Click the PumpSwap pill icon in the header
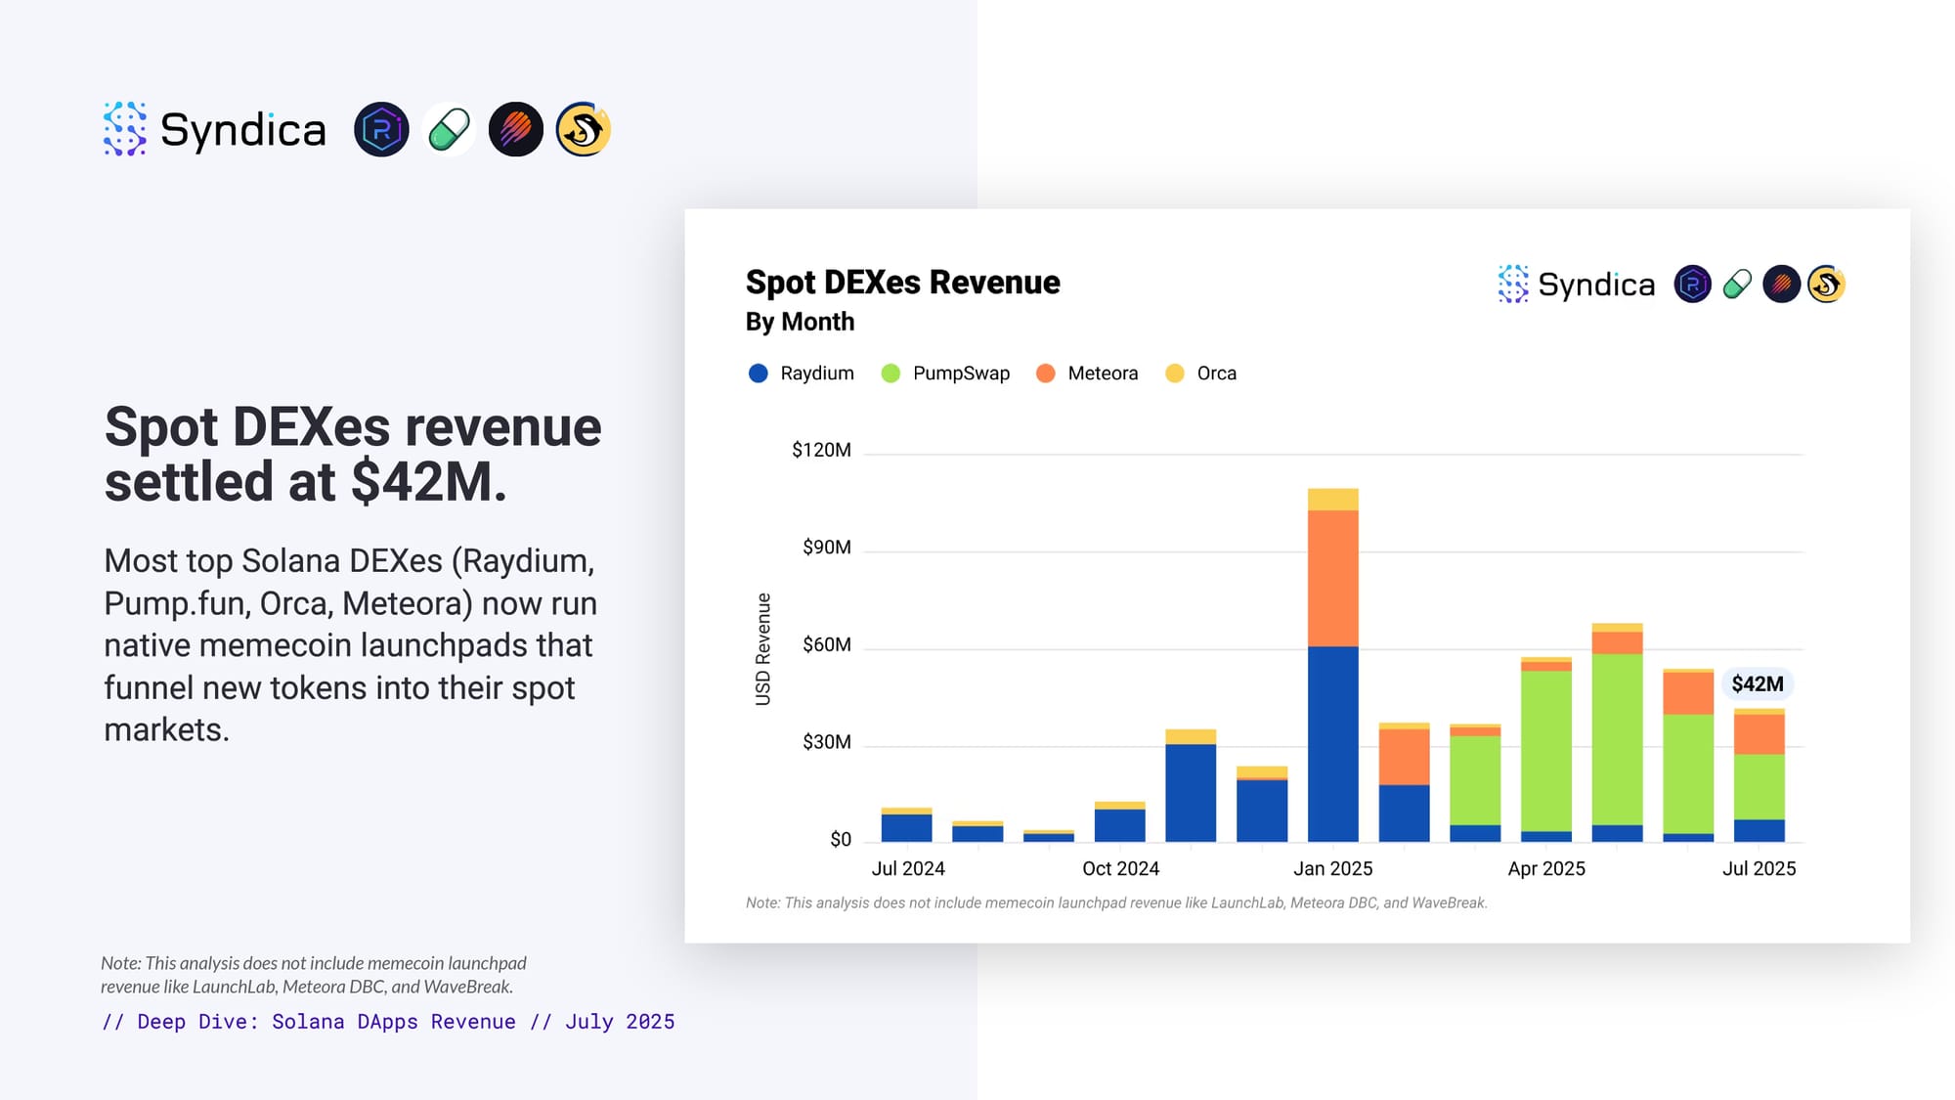This screenshot has width=1955, height=1100. click(x=449, y=129)
